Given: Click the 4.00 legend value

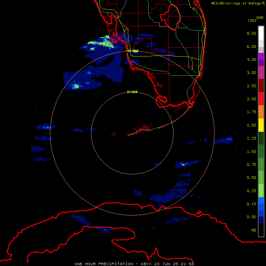Looking at the screenshot, I should point(252,59).
